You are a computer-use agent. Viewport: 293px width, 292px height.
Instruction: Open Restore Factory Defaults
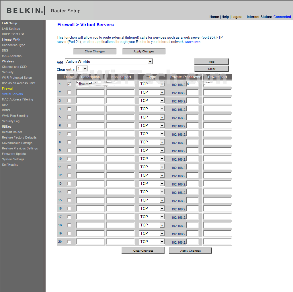19,137
